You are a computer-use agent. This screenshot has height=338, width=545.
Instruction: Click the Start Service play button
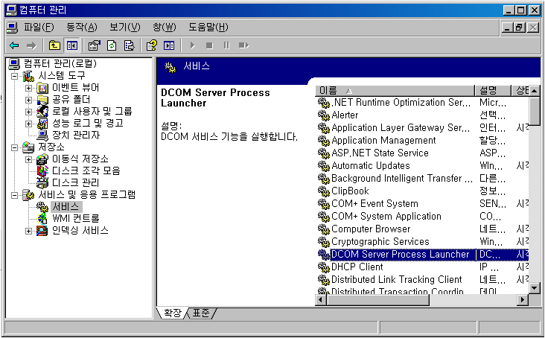tap(192, 45)
